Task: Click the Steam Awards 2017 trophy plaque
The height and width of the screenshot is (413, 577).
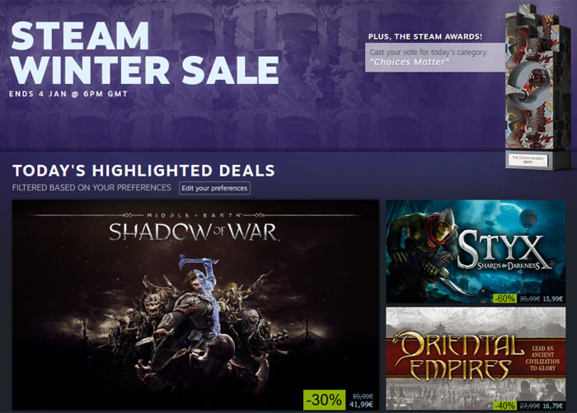Action: tap(528, 159)
